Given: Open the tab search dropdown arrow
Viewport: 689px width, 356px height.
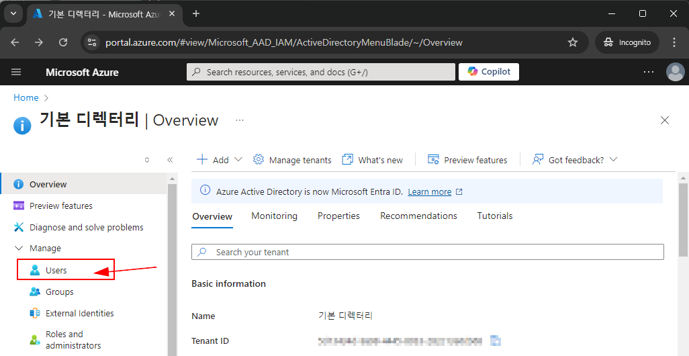Looking at the screenshot, I should (13, 13).
